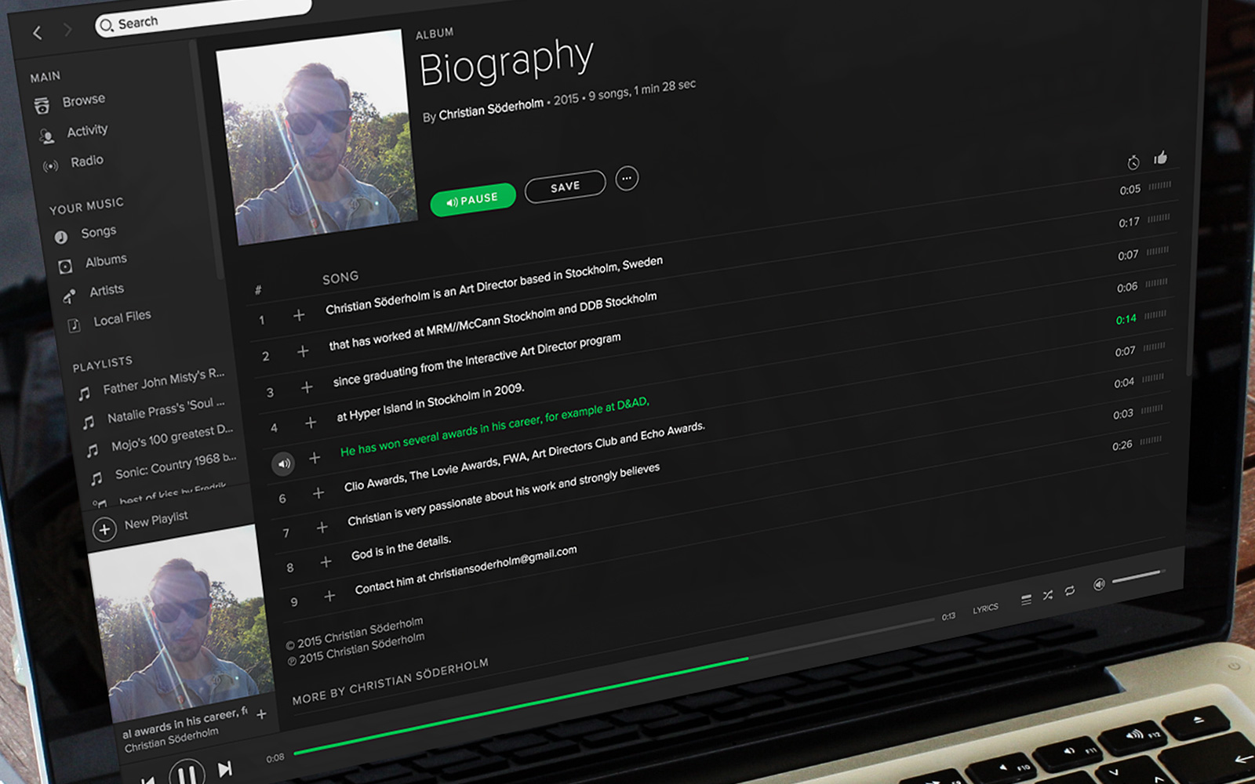Viewport: 1255px width, 784px height.
Task: Select green song 'He has won several awards'
Action: [495, 426]
